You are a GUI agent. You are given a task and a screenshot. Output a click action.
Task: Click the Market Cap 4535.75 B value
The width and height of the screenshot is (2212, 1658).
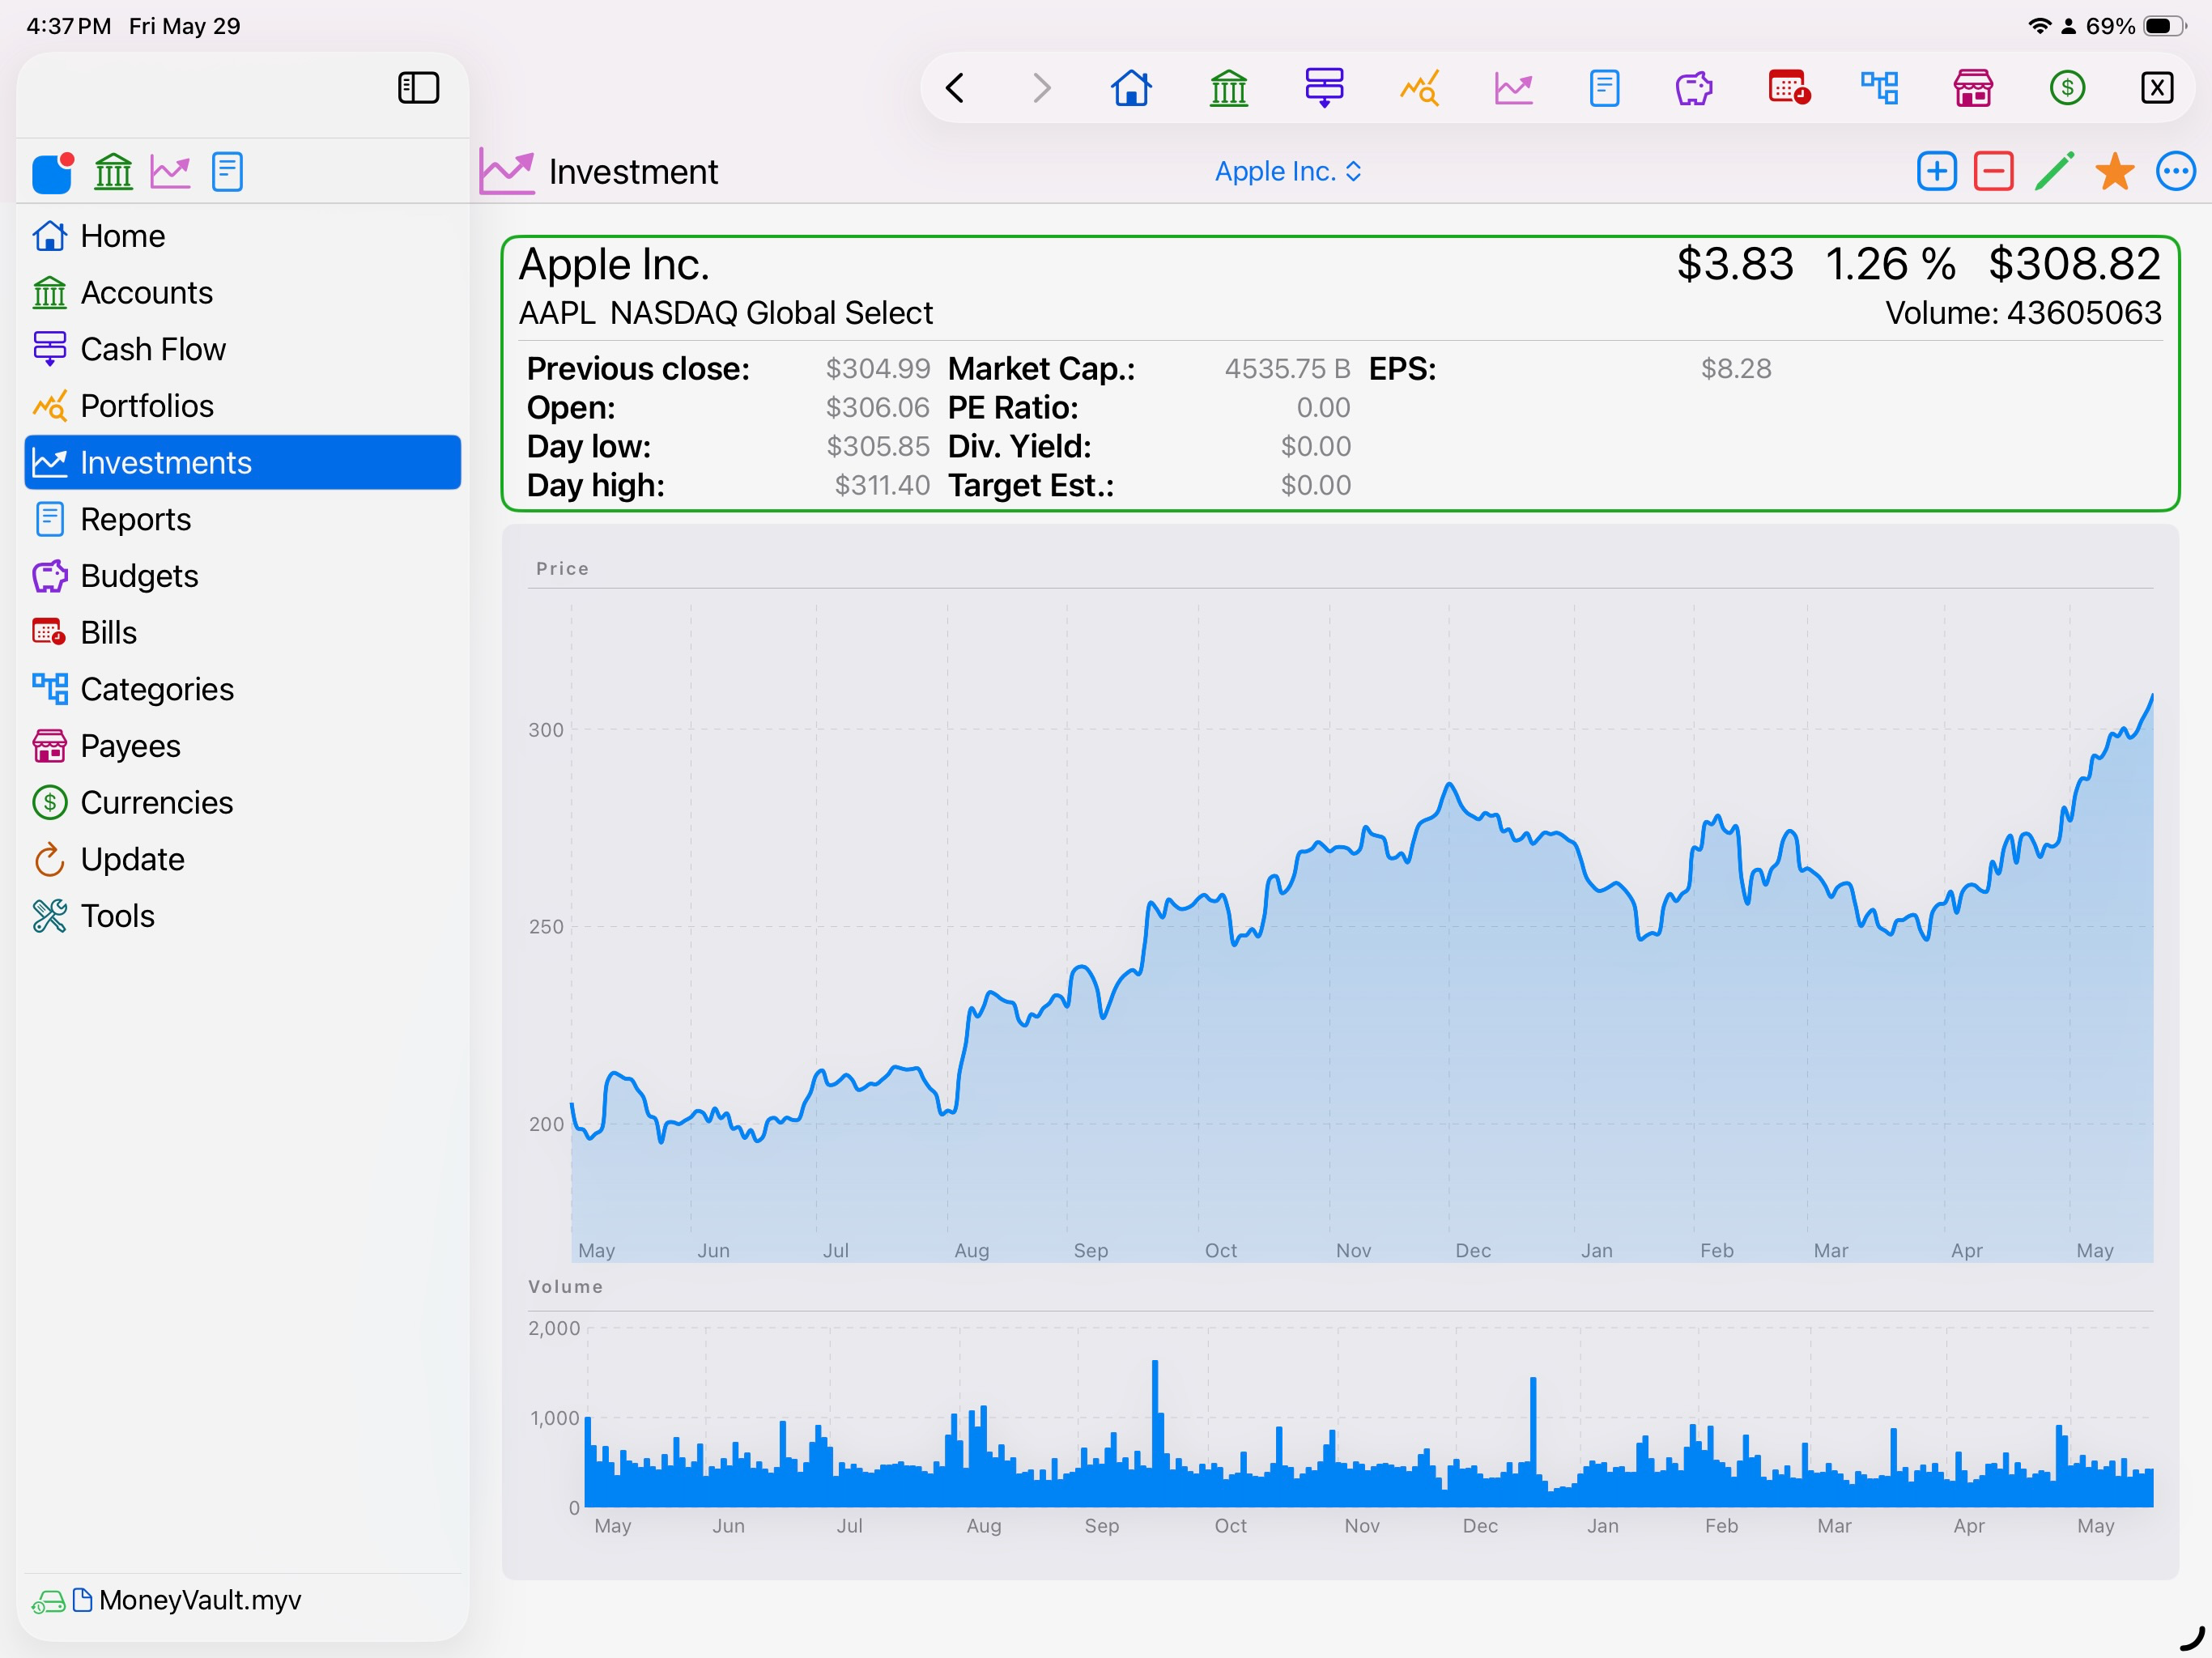coord(1287,369)
